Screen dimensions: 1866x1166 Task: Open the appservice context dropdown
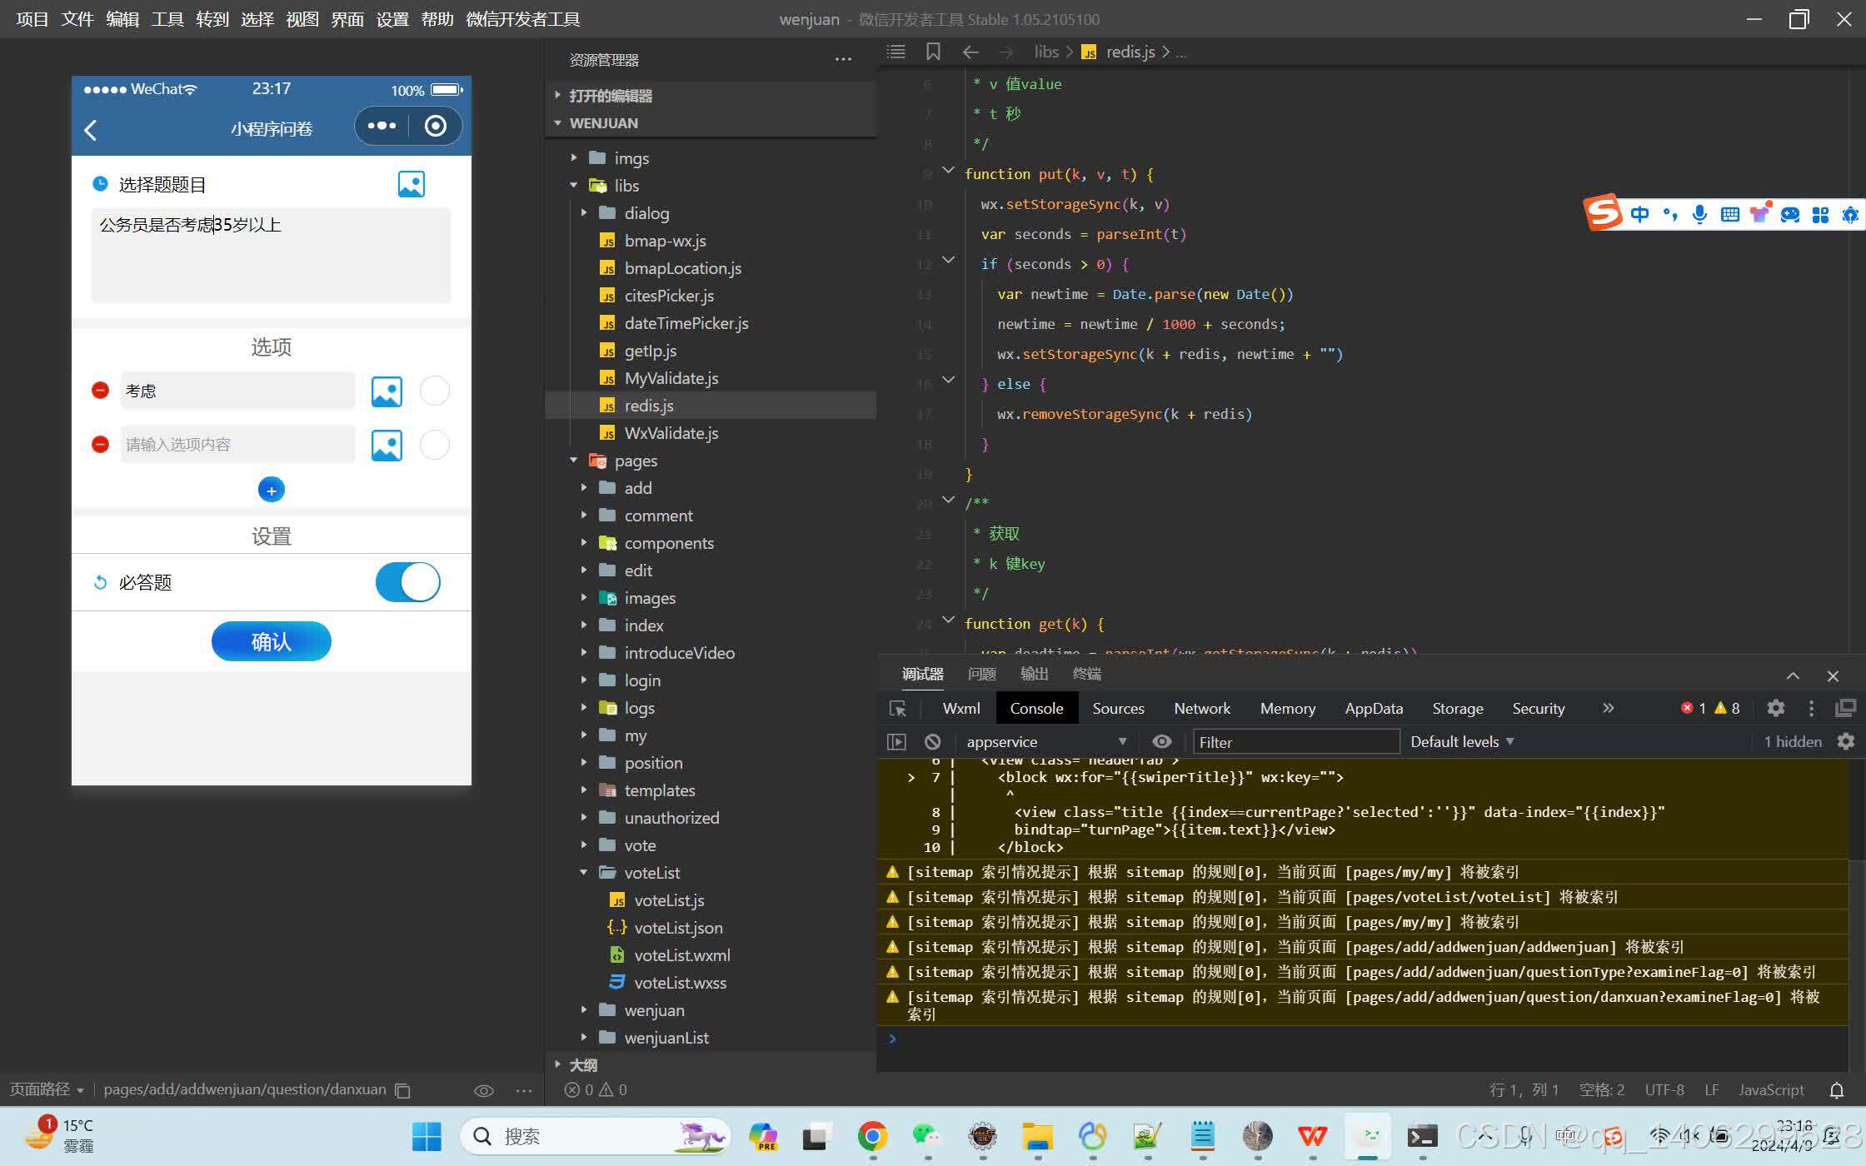coord(1045,741)
